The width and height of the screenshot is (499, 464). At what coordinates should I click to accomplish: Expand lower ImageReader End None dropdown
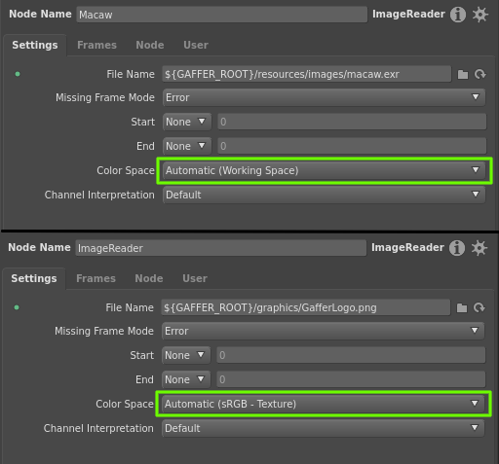(186, 379)
